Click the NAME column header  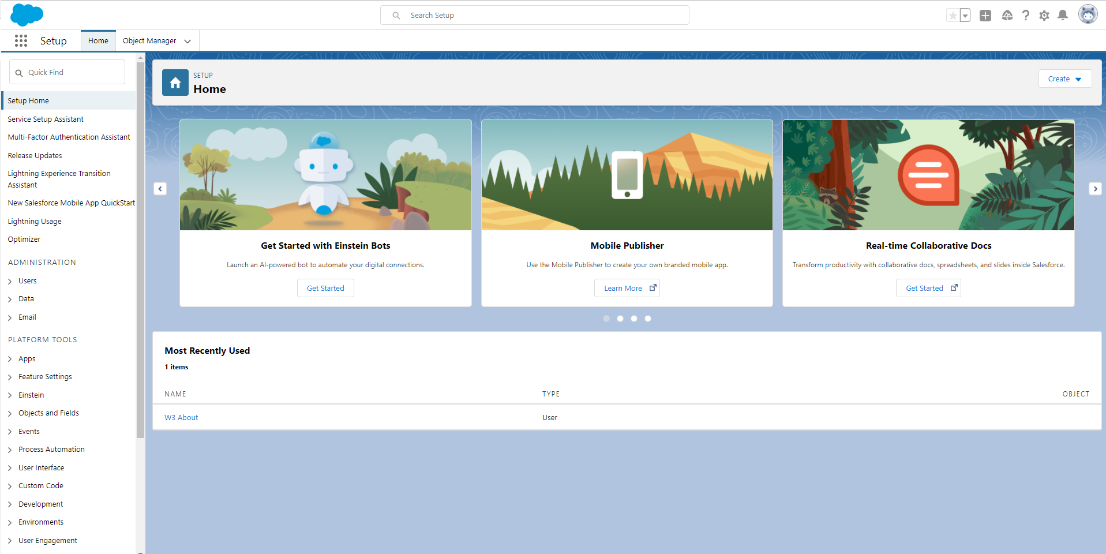coord(175,394)
